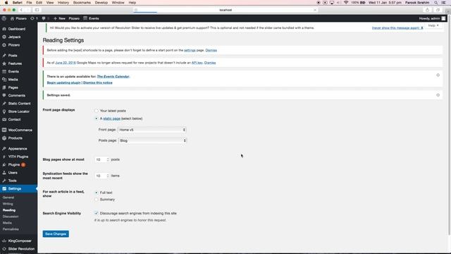Open Store Locator in the sidebar
This screenshot has width=451, height=254.
point(18,111)
